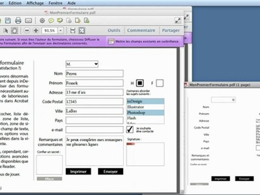The height and width of the screenshot is (195, 260).
Task: Click the highlight text comment icon
Action: point(60,21)
